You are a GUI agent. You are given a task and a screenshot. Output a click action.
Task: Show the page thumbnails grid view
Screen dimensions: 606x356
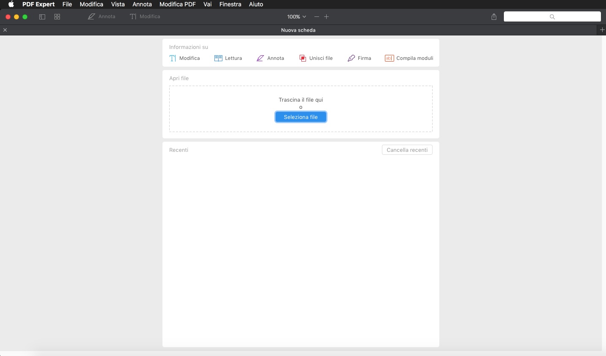[57, 17]
